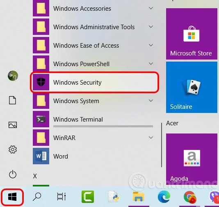Launch Microsoft Edge from taskbar
The width and height of the screenshot is (219, 207).
(164, 197)
